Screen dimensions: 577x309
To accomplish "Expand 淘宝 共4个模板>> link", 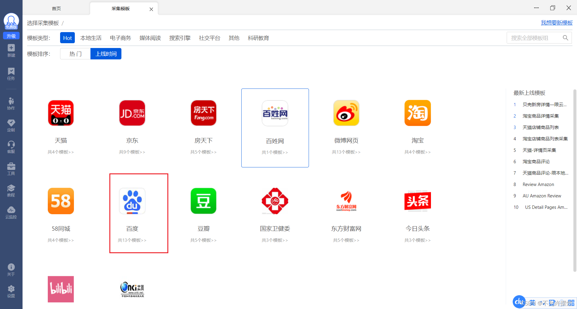I will click(418, 152).
